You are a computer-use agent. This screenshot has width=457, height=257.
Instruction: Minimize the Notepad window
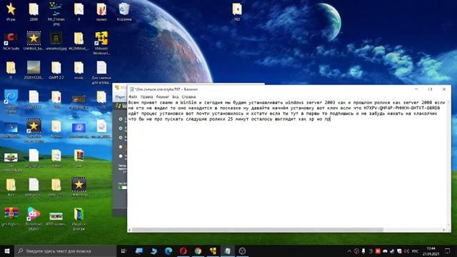[416, 89]
